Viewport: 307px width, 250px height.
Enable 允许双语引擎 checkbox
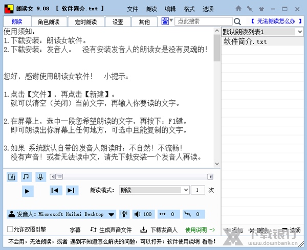(x=11, y=230)
